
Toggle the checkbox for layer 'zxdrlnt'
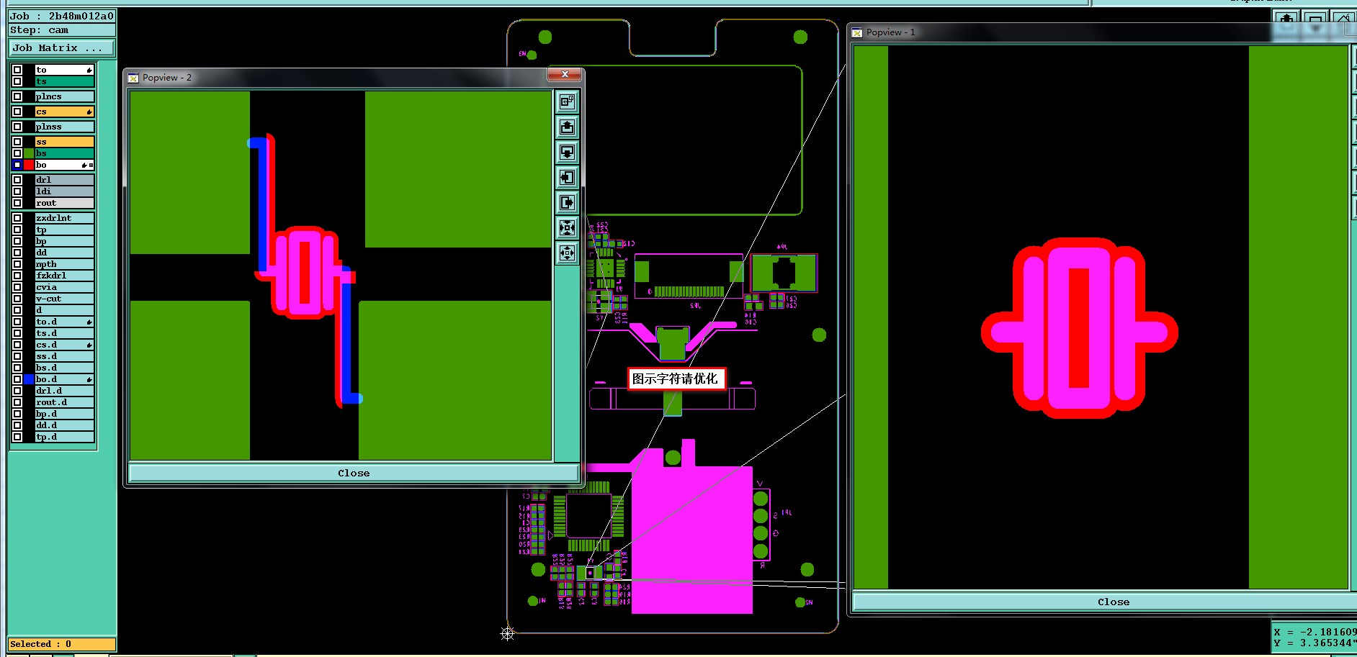coord(17,218)
